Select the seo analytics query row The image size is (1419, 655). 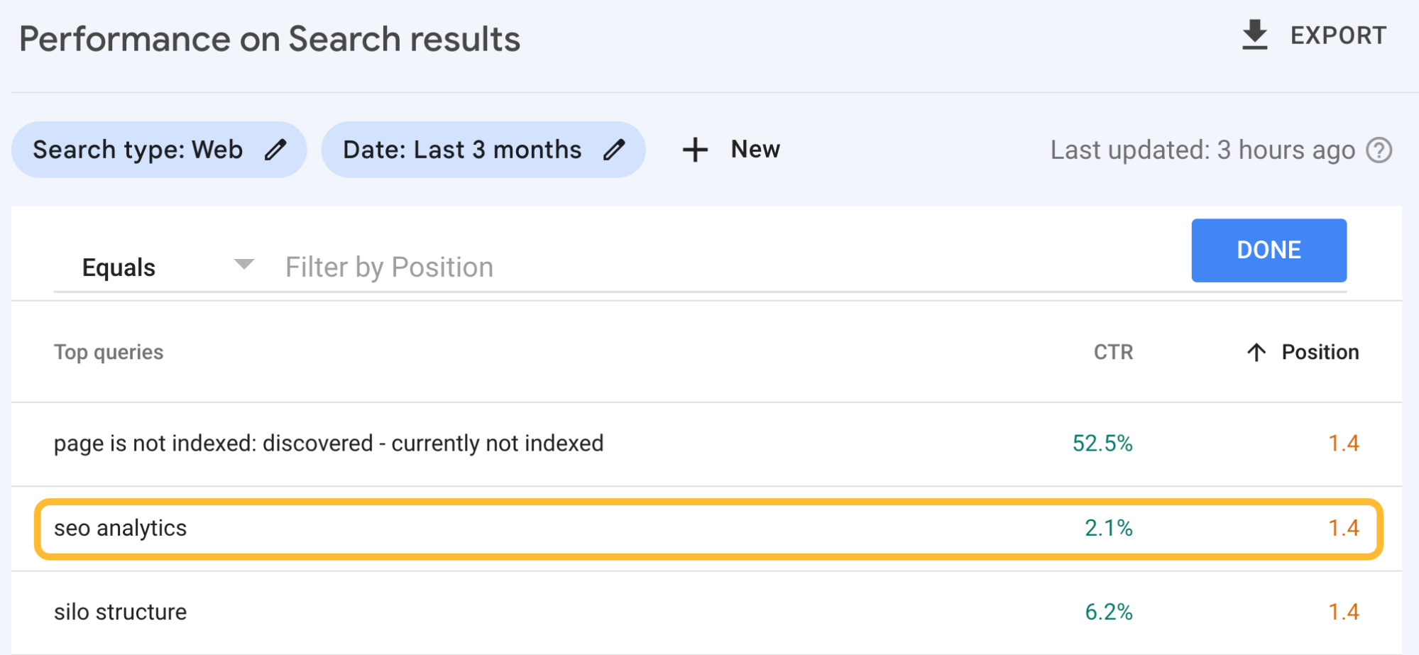pyautogui.click(x=121, y=529)
